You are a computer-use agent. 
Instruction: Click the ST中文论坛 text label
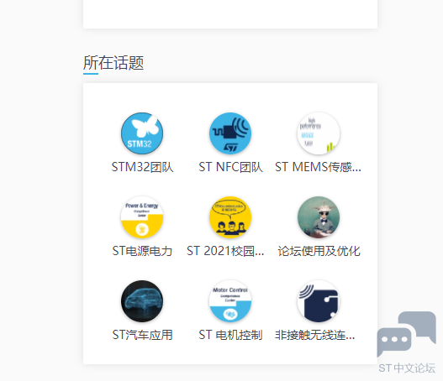click(x=407, y=368)
